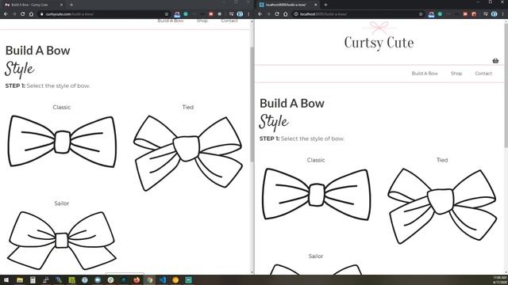The width and height of the screenshot is (508, 285).
Task: Choose Tied bow image in curtsycute.com window
Action: (x=188, y=153)
